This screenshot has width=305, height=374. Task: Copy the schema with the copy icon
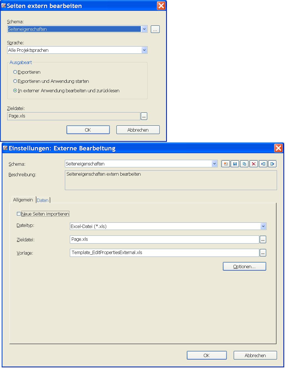click(x=244, y=164)
